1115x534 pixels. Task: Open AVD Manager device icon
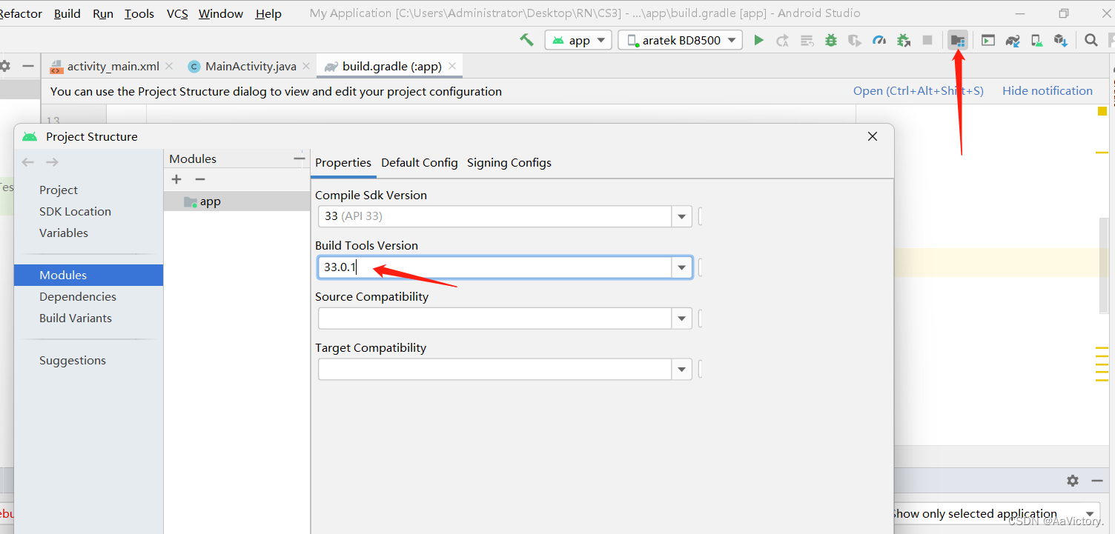pyautogui.click(x=1036, y=40)
